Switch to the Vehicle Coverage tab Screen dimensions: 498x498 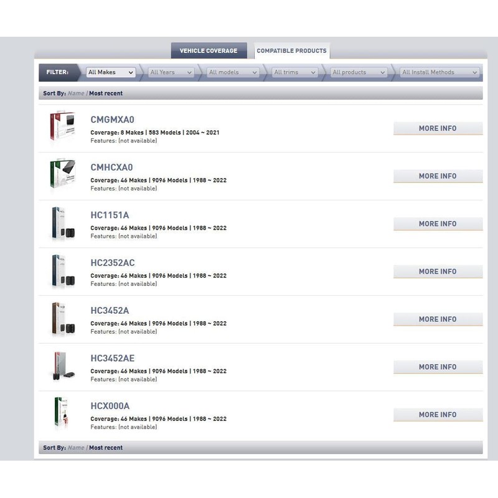(x=209, y=51)
